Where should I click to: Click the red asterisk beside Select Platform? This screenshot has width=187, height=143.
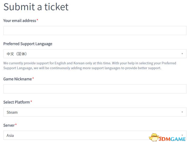point(31,101)
